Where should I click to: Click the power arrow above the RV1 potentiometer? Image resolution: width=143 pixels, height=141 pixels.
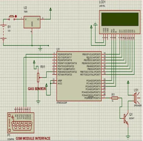pos(34,62)
